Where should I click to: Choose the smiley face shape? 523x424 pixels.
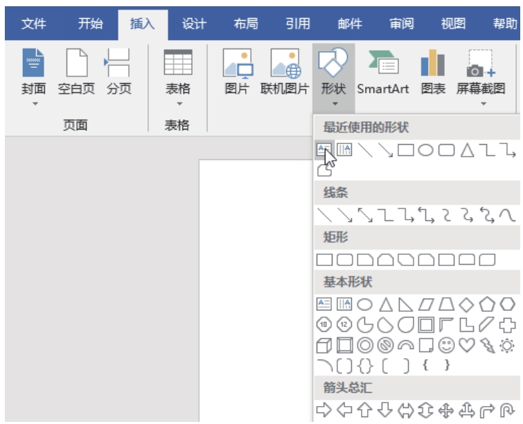coord(446,345)
